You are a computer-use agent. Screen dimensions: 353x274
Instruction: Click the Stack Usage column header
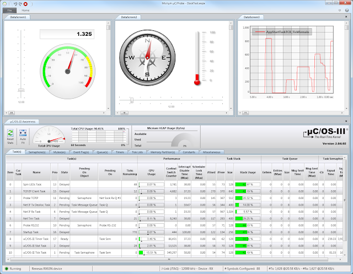(248, 172)
